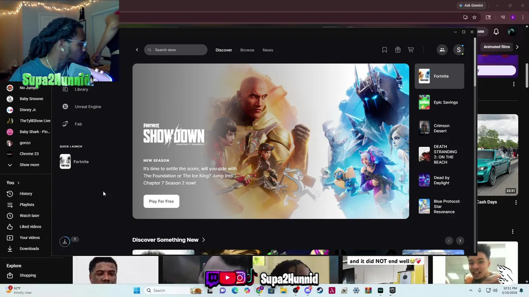Open options for the Cash Days video
529x297 pixels.
[x=516, y=203]
